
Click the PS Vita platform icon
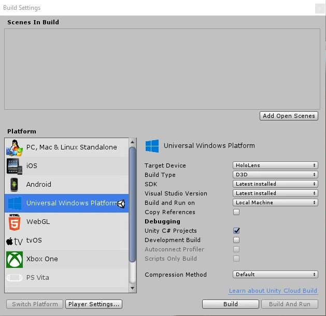click(15, 278)
